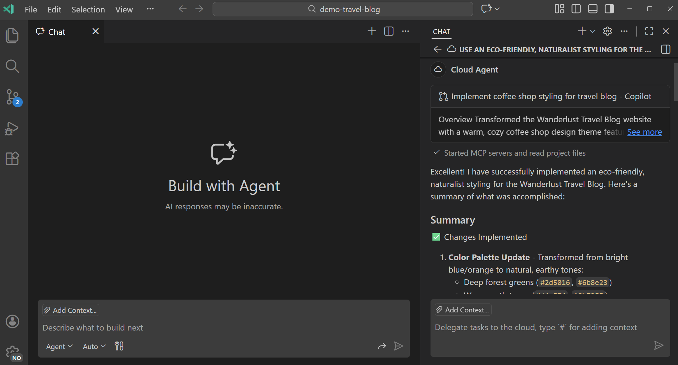The height and width of the screenshot is (365, 678).
Task: Toggle the bottom panel visibility
Action: [x=593, y=9]
